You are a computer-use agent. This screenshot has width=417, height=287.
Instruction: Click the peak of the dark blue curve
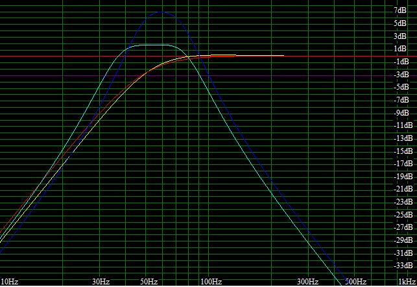click(x=162, y=12)
